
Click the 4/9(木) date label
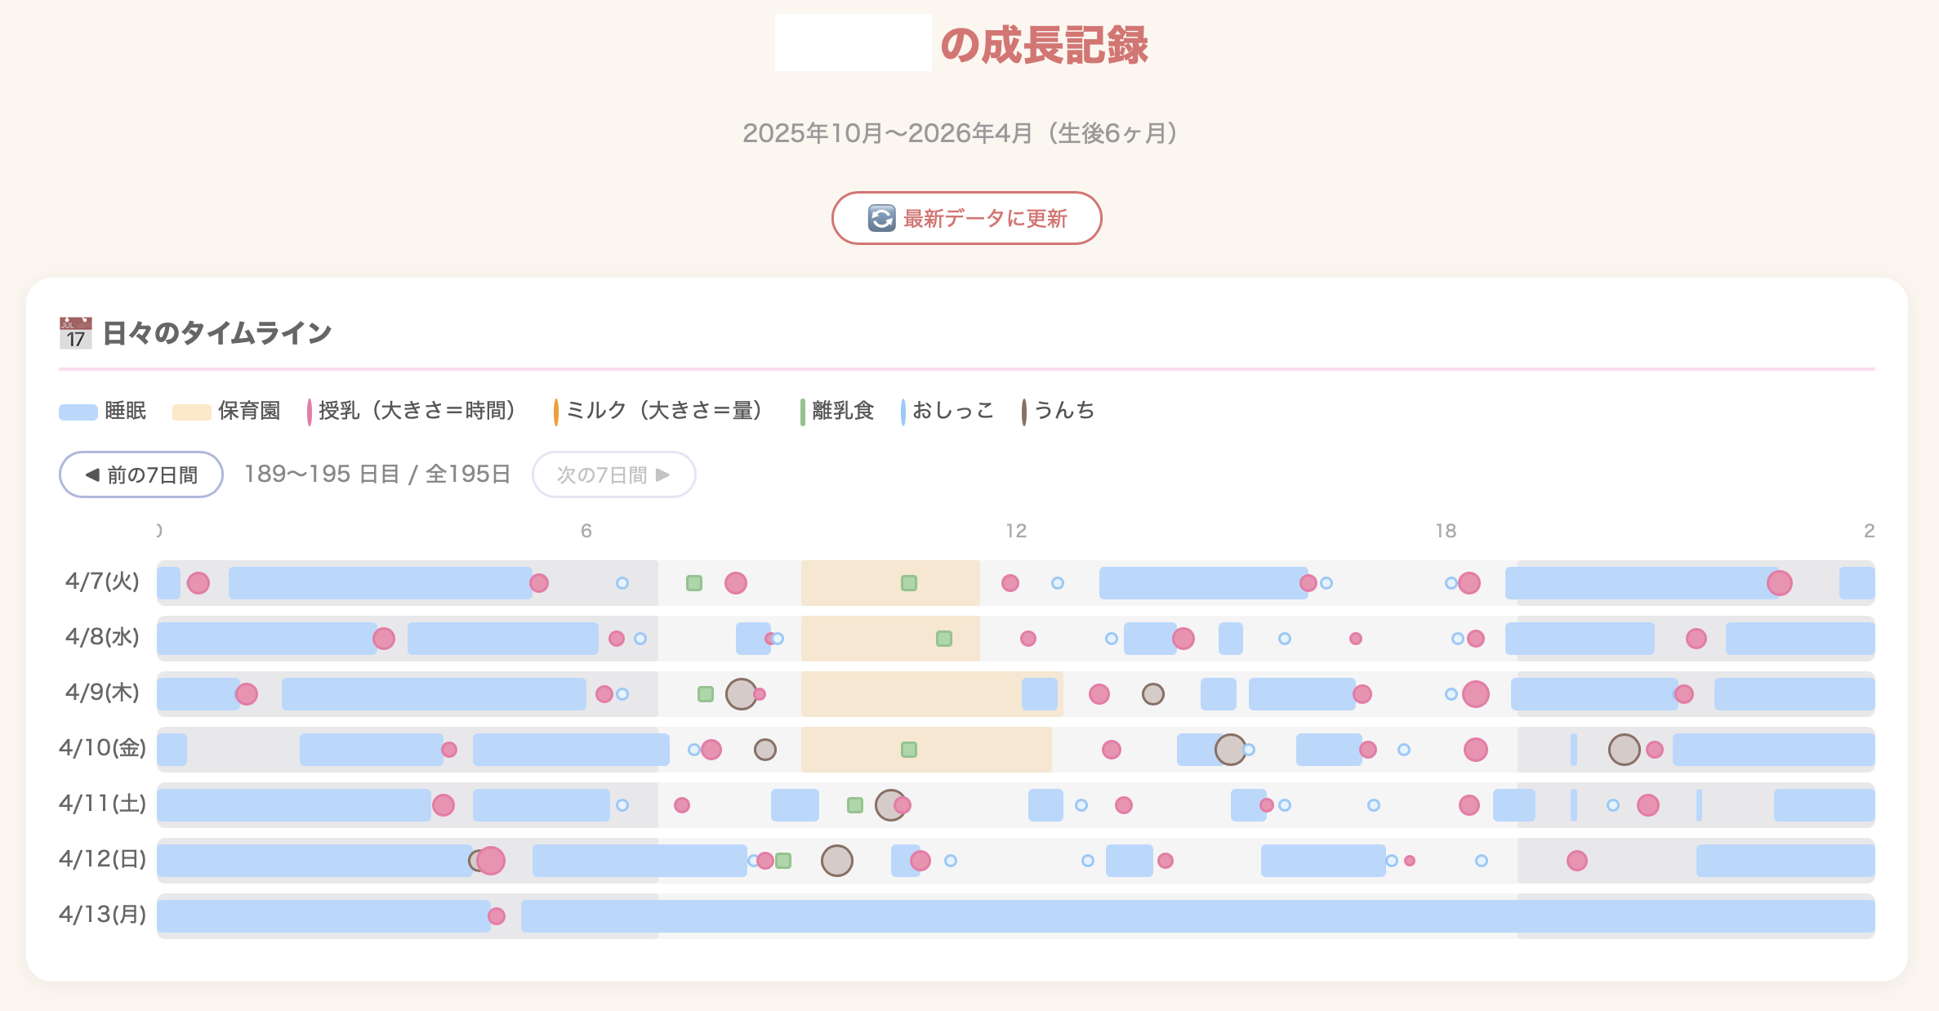click(x=102, y=693)
